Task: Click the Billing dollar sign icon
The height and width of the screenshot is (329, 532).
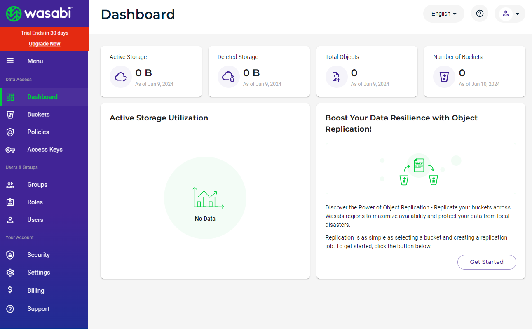Action: point(10,290)
